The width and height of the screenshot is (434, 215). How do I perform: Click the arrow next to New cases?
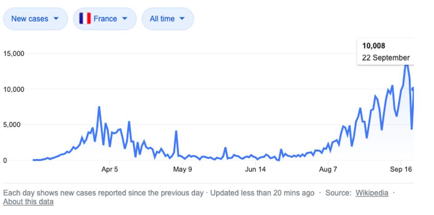tap(56, 19)
